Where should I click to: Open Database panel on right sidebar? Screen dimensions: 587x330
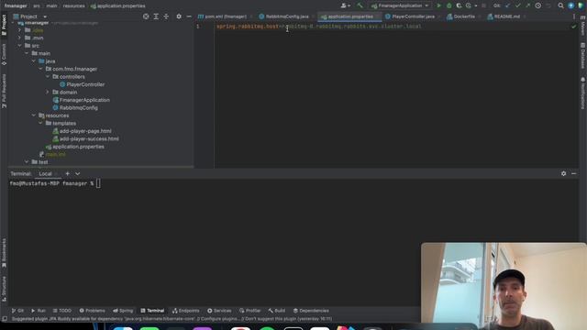point(583,56)
